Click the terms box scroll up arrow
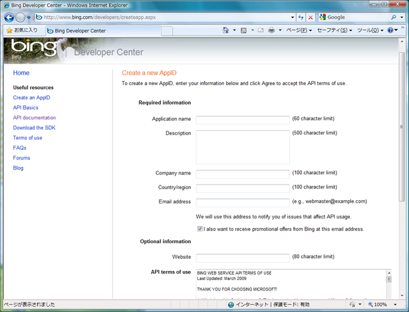Screen dimensions: 409x312 click(389, 272)
